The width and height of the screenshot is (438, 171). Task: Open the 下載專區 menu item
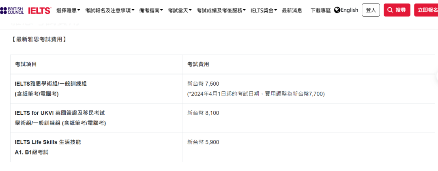point(321,11)
